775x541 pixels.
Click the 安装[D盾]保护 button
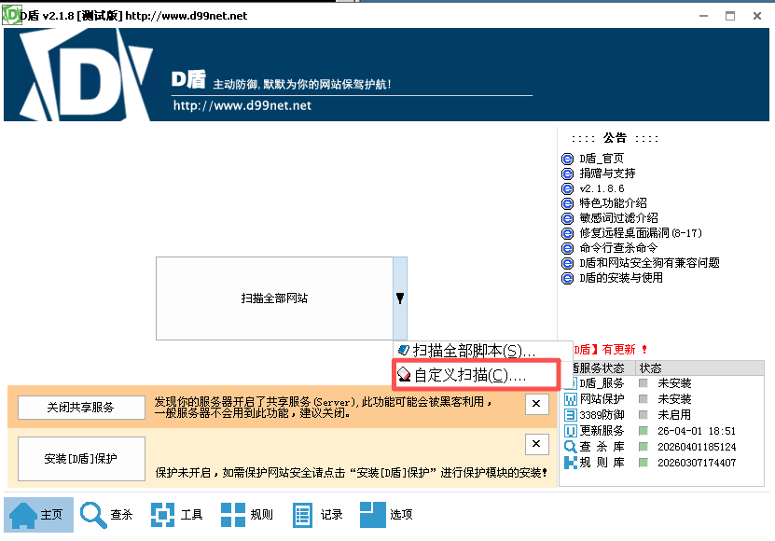coord(81,458)
